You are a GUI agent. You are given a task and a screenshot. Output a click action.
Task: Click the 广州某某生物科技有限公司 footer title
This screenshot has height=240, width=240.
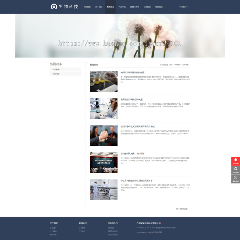tap(149, 223)
